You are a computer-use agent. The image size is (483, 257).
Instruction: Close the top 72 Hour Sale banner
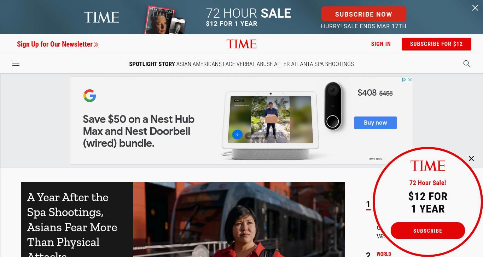[x=475, y=8]
